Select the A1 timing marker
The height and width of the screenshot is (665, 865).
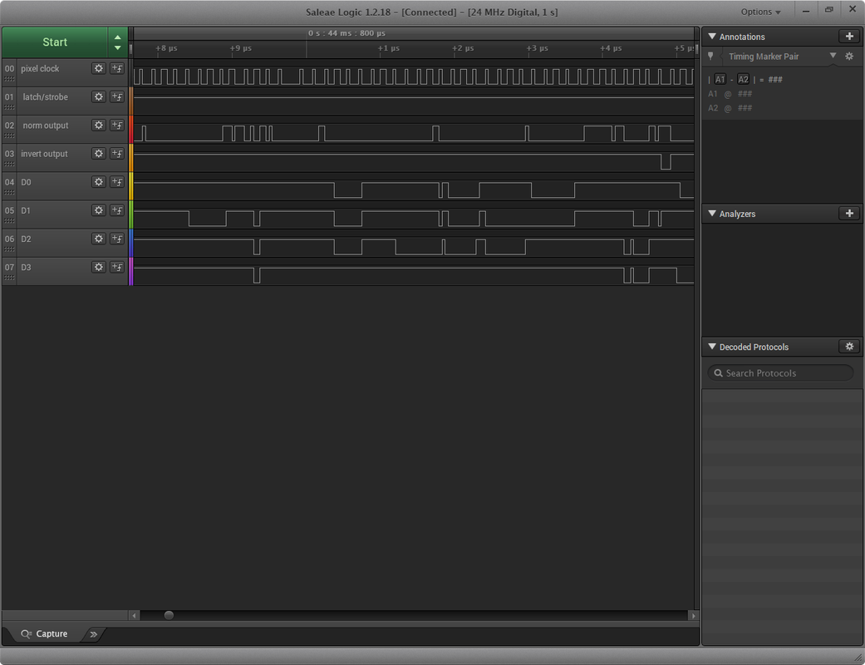720,80
